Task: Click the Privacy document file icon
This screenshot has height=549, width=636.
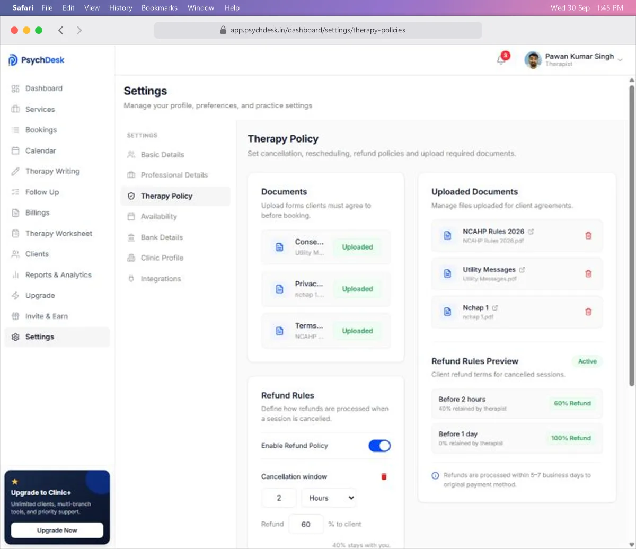Action: [x=279, y=289]
